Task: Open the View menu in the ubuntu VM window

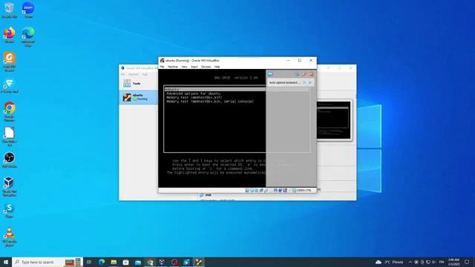Action: 184,67
